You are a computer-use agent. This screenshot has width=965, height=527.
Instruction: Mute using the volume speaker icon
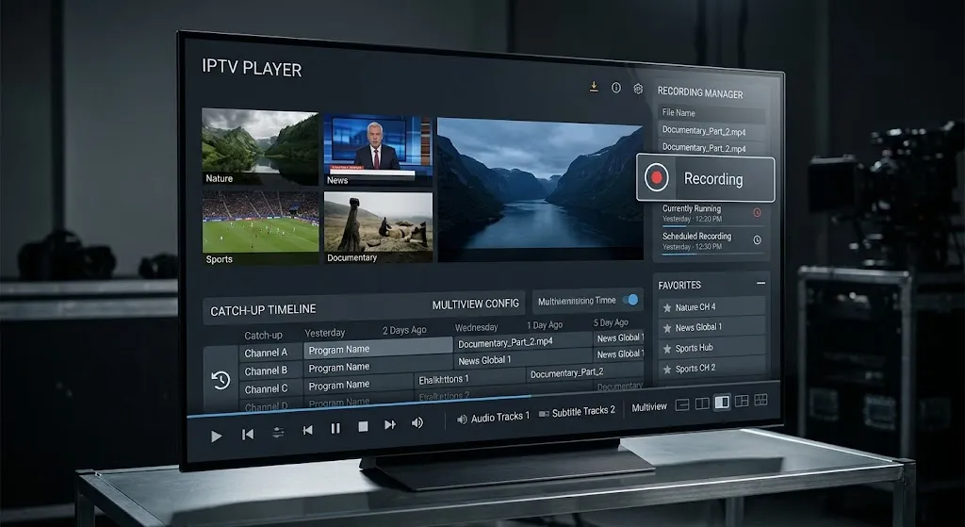417,423
